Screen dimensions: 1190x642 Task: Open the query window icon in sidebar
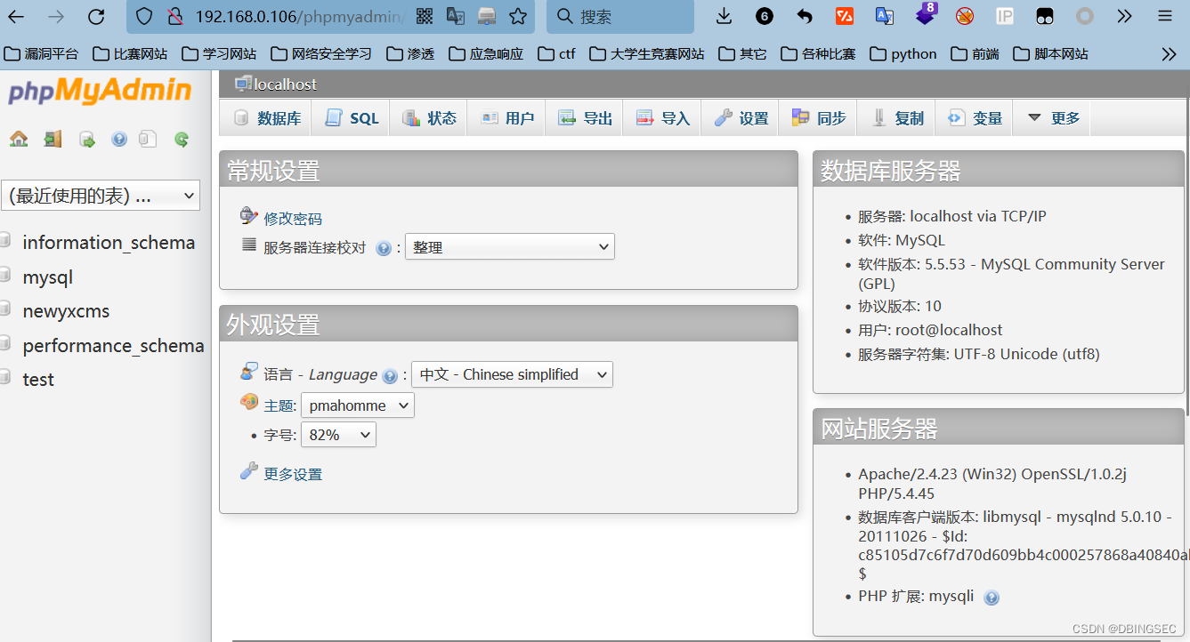click(x=86, y=139)
